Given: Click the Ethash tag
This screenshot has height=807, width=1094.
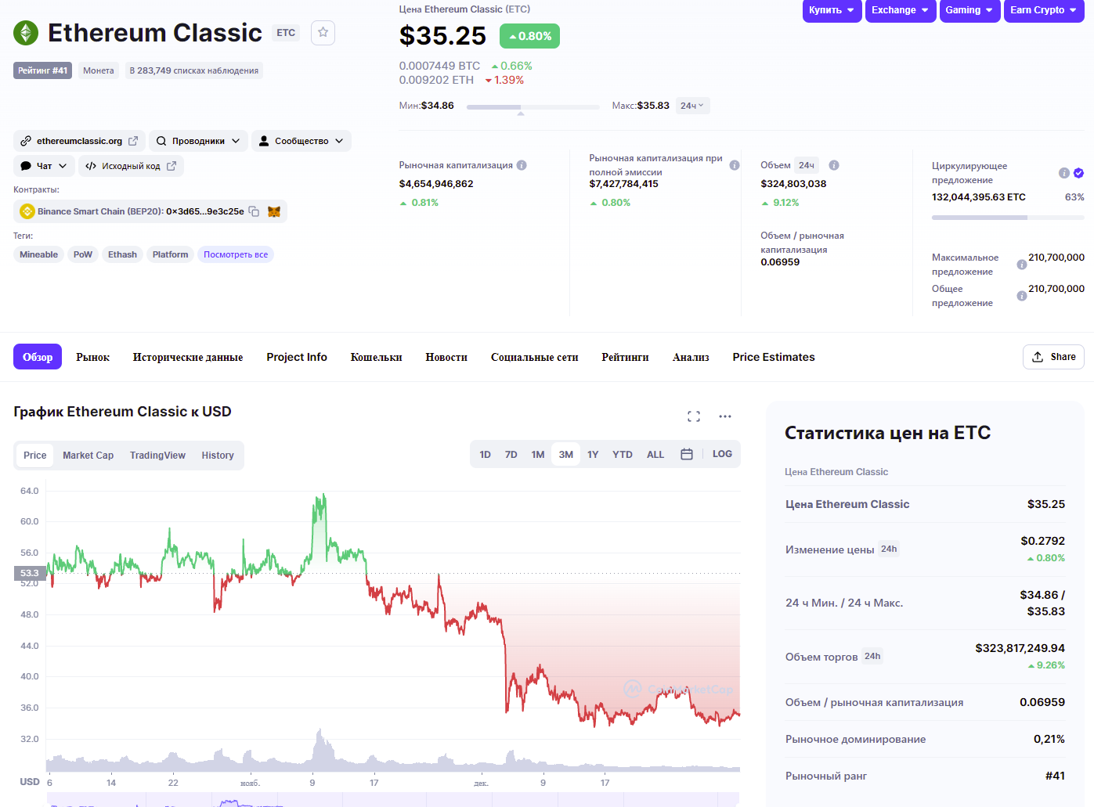Looking at the screenshot, I should tap(122, 254).
